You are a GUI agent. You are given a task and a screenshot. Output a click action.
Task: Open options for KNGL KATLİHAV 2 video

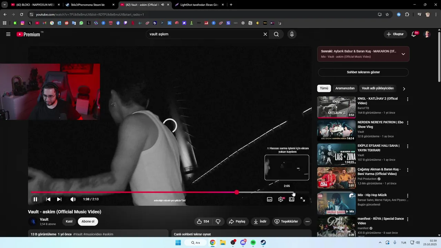pyautogui.click(x=408, y=99)
